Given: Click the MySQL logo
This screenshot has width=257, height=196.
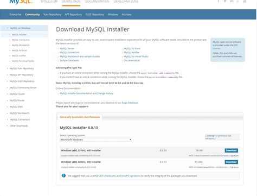Looking at the screenshot, I should click(21, 2).
